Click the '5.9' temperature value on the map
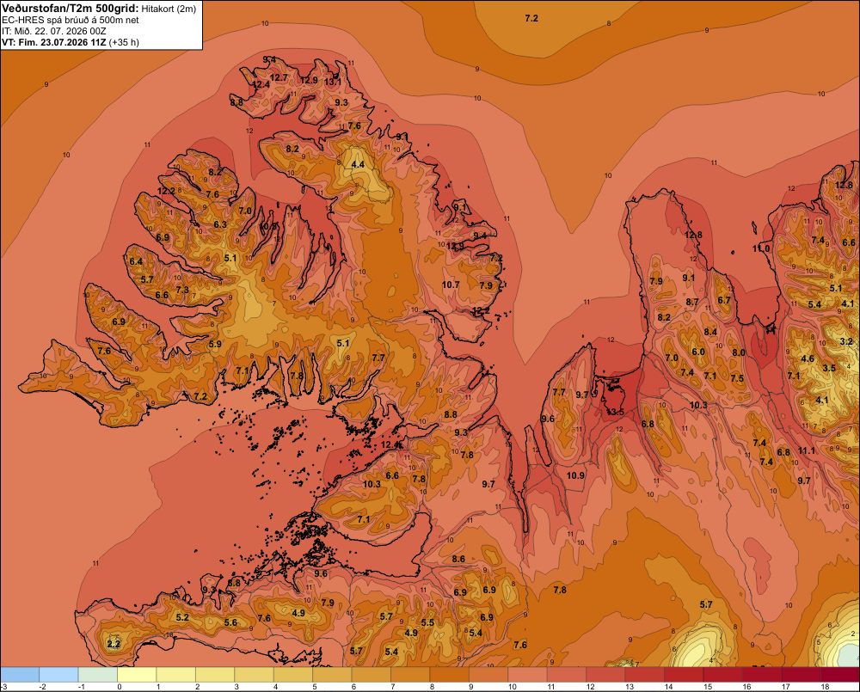This screenshot has height=692, width=860. pyautogui.click(x=215, y=345)
